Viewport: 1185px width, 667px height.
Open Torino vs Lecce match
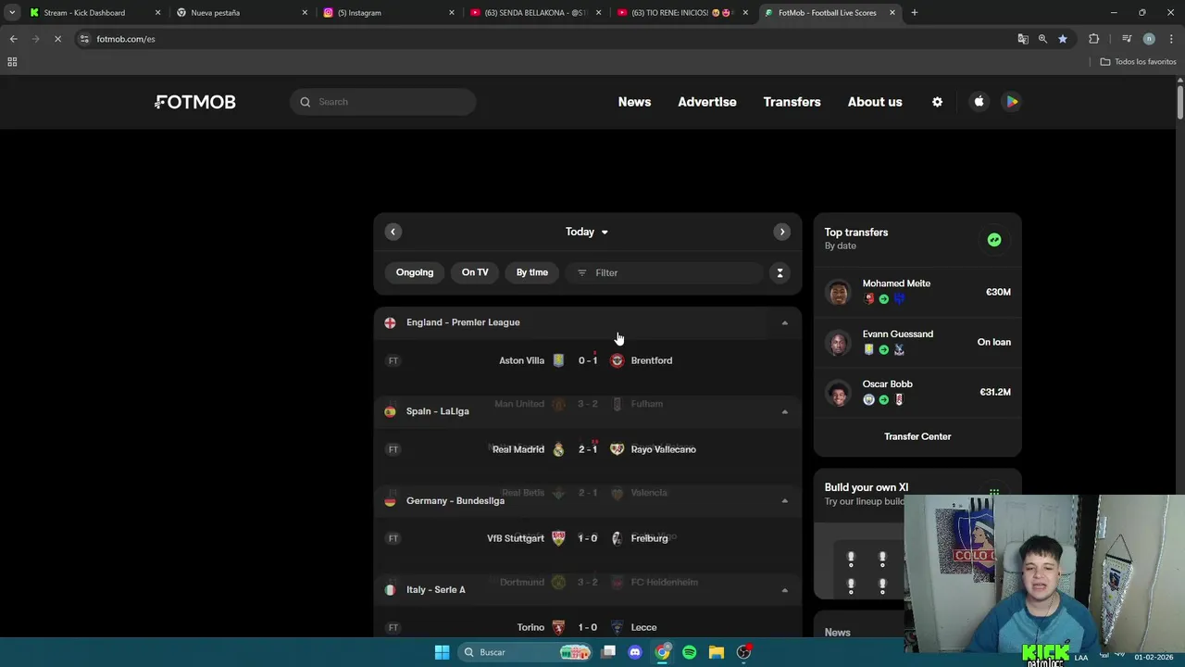coord(588,627)
